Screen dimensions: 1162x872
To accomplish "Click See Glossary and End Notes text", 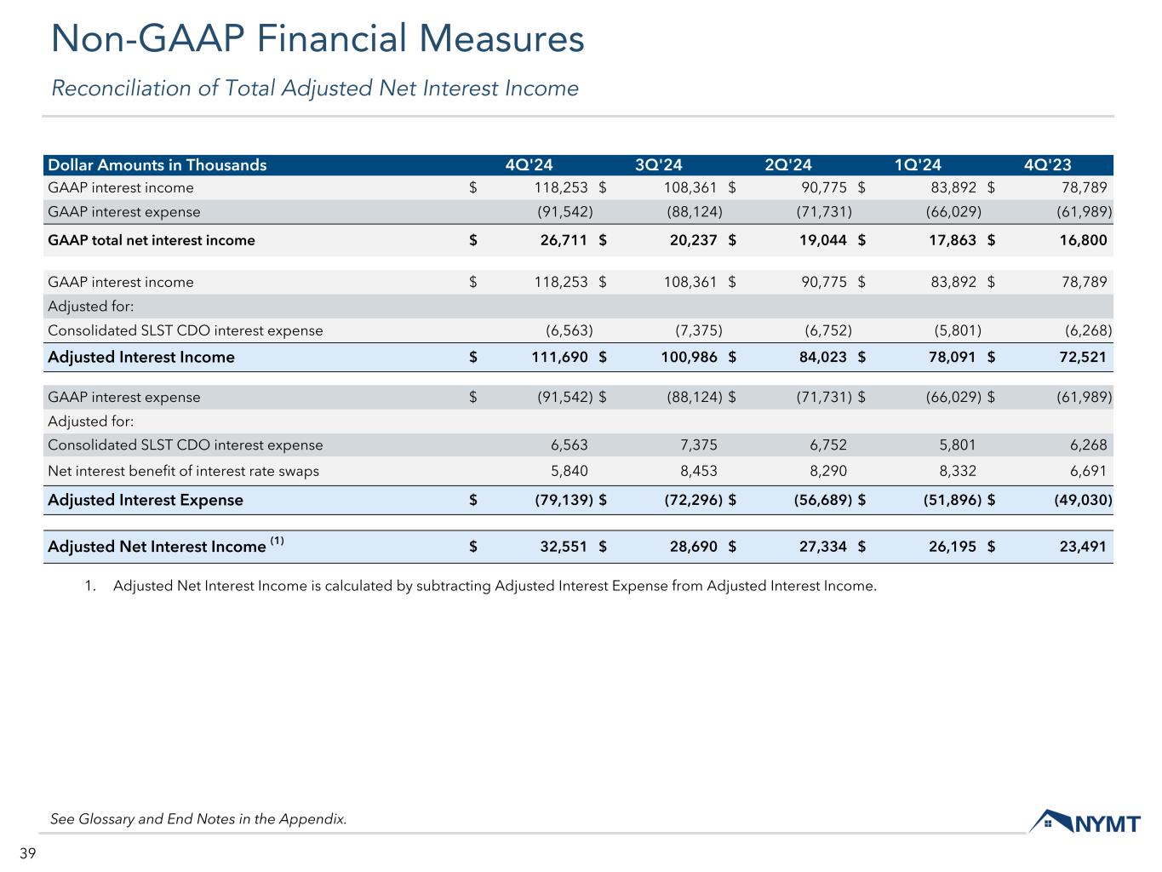I will tap(198, 819).
